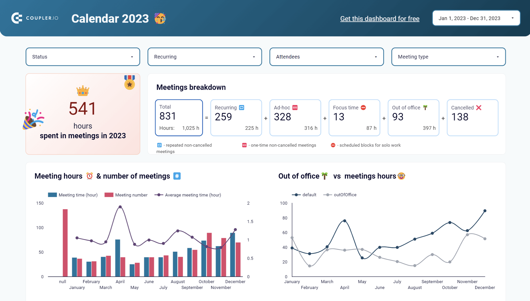Open the Meeting type filter dropdown
Image resolution: width=530 pixels, height=301 pixels.
pyautogui.click(x=448, y=57)
